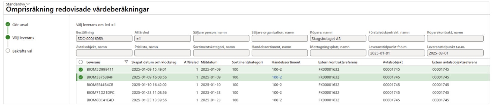
Task: Click the Prislista, namn field
Action: (163, 53)
